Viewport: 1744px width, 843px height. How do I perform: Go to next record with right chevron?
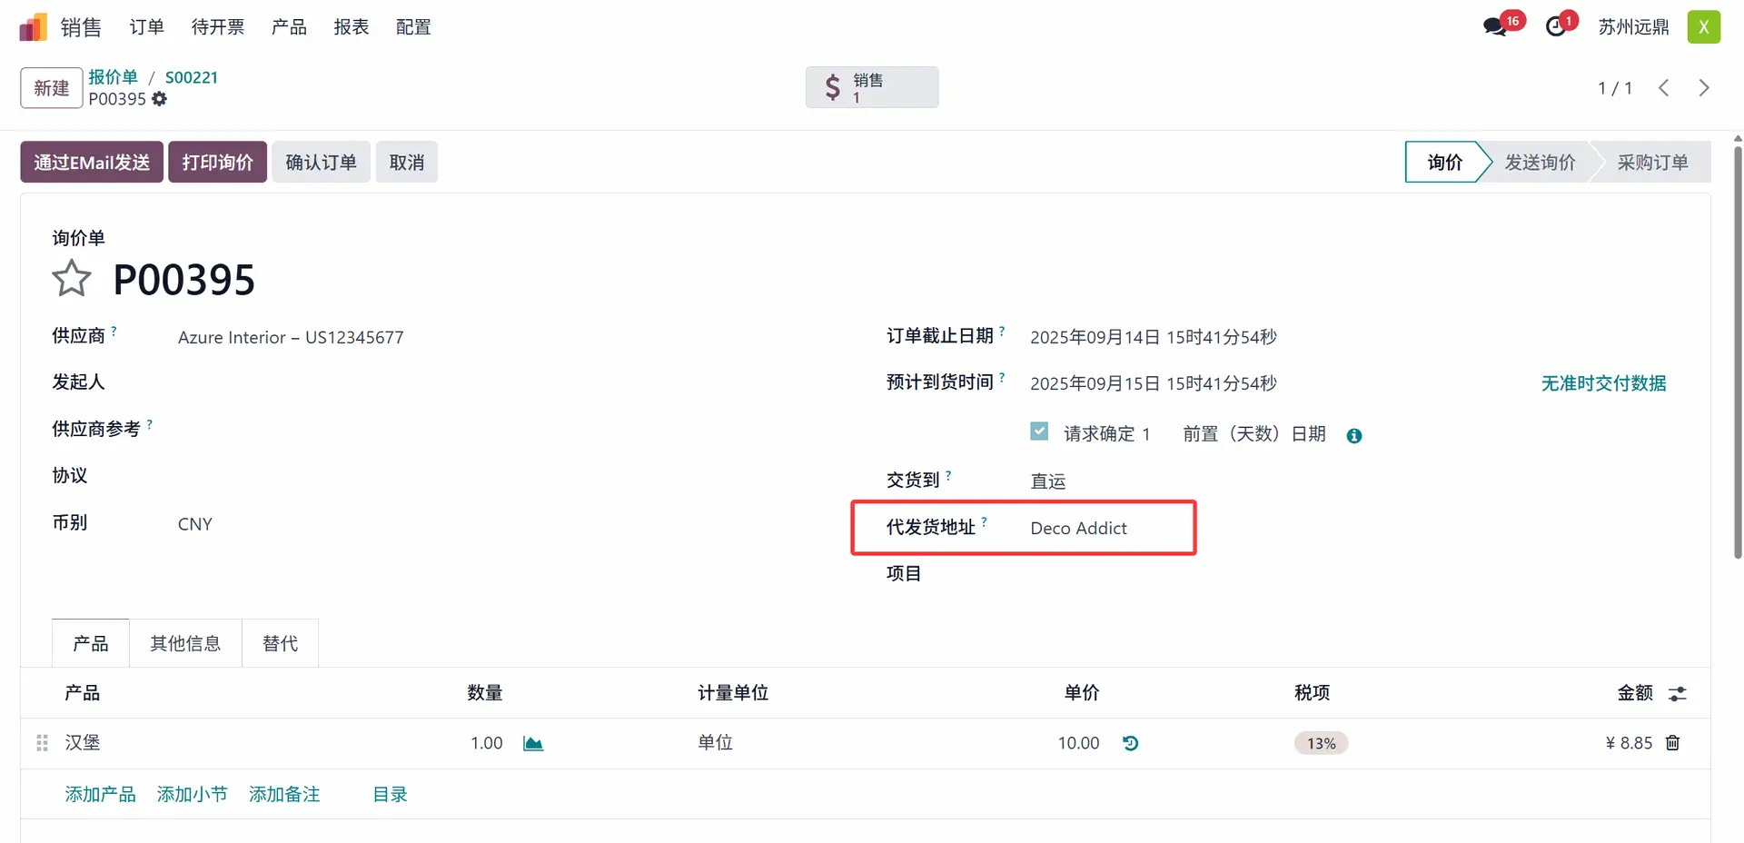[x=1703, y=88]
